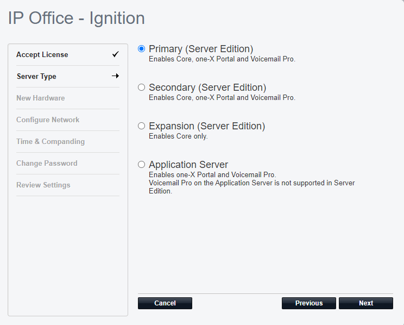Jump to the Configure Network step
Image resolution: width=404 pixels, height=325 pixels.
(x=68, y=120)
